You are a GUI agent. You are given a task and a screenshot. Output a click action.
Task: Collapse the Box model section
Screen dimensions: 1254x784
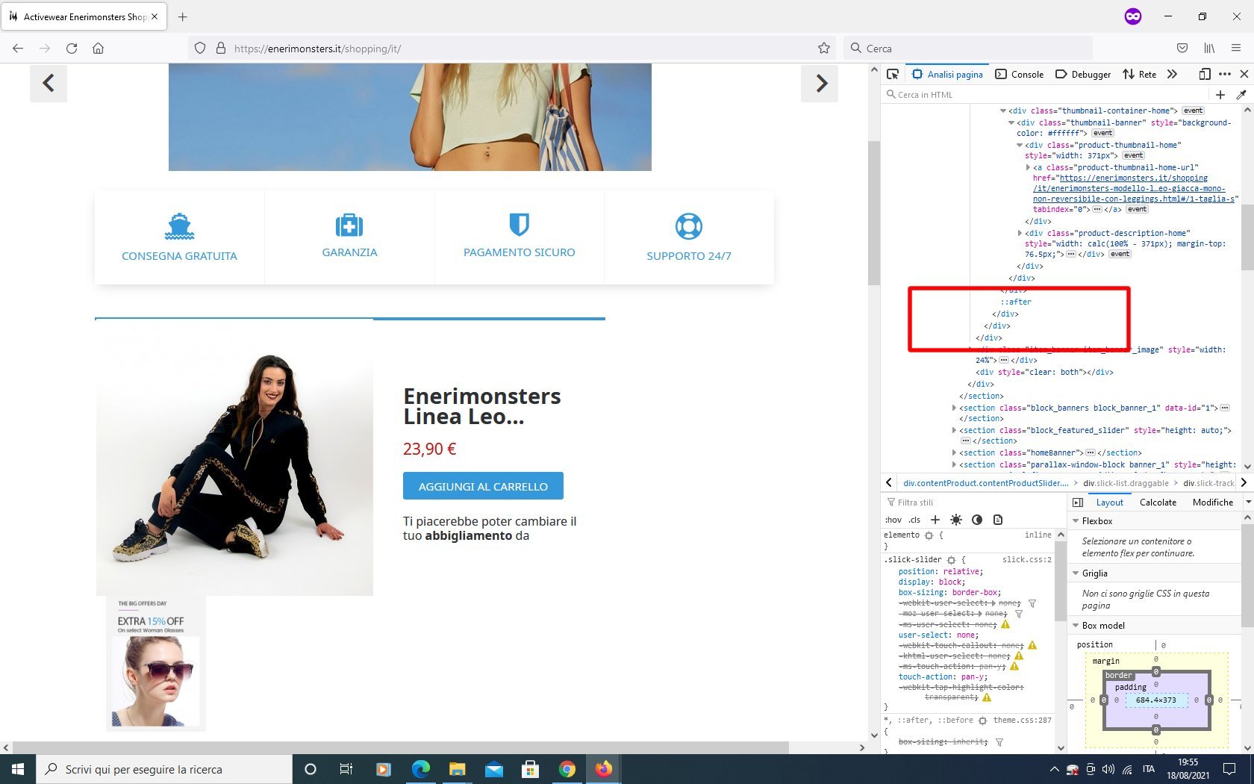(x=1076, y=626)
